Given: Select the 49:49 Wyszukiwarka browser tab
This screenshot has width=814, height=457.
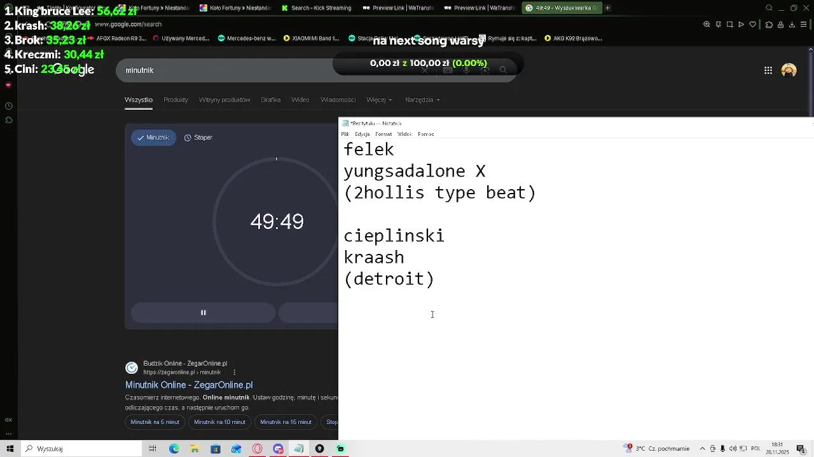Looking at the screenshot, I should click(x=562, y=8).
